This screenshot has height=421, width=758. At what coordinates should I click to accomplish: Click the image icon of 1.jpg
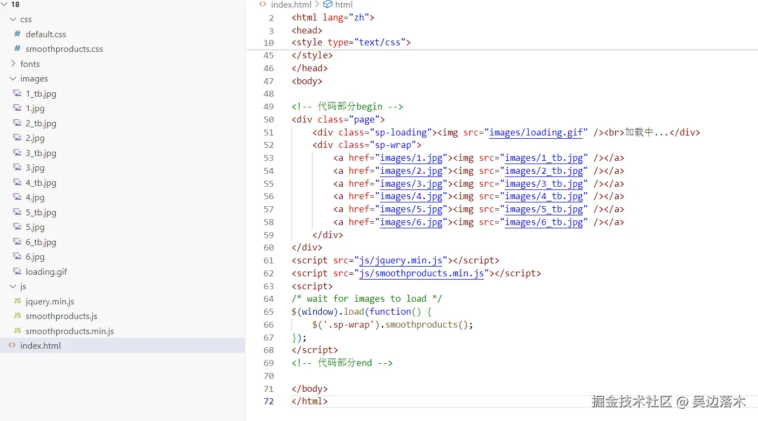point(17,108)
